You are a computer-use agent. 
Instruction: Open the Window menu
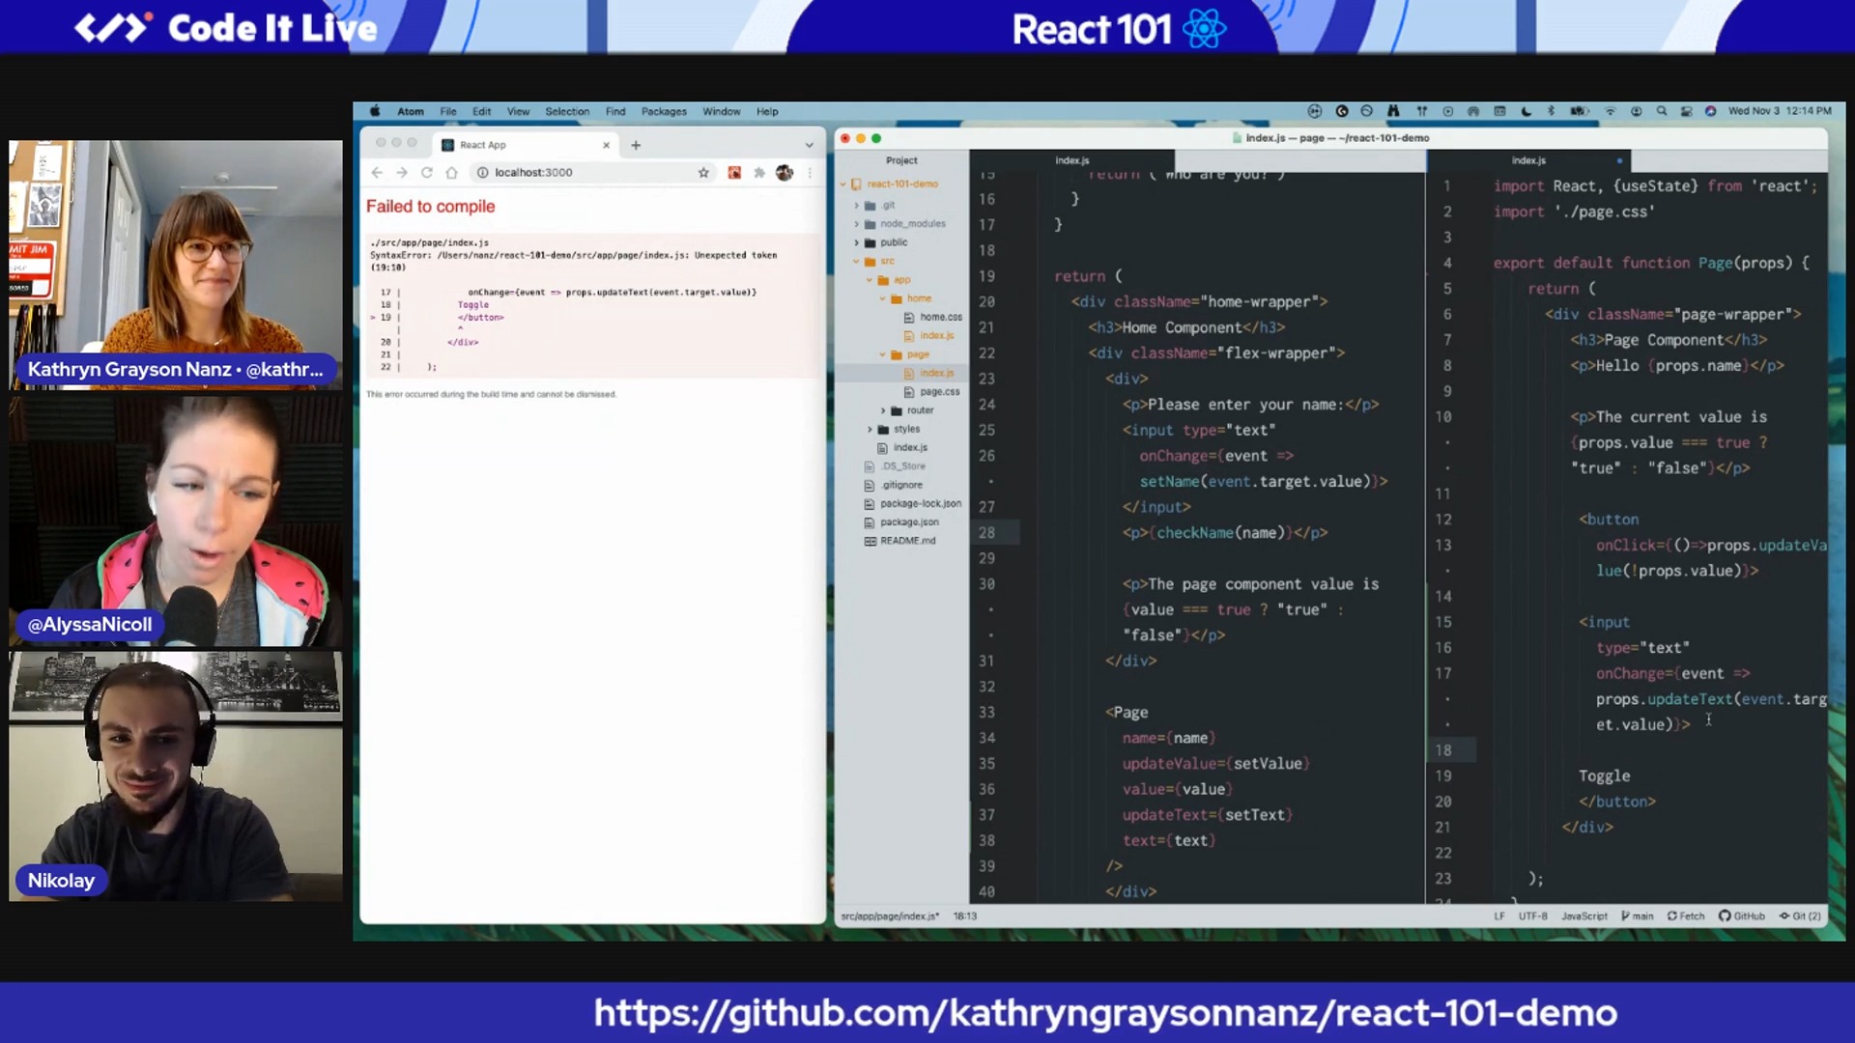coord(722,111)
